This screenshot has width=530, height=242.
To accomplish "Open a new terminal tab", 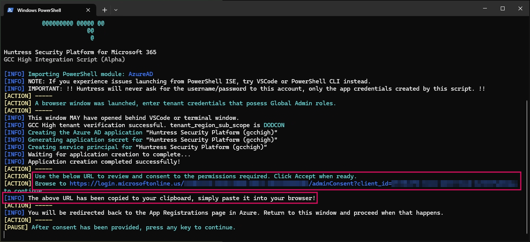I will point(105,10).
